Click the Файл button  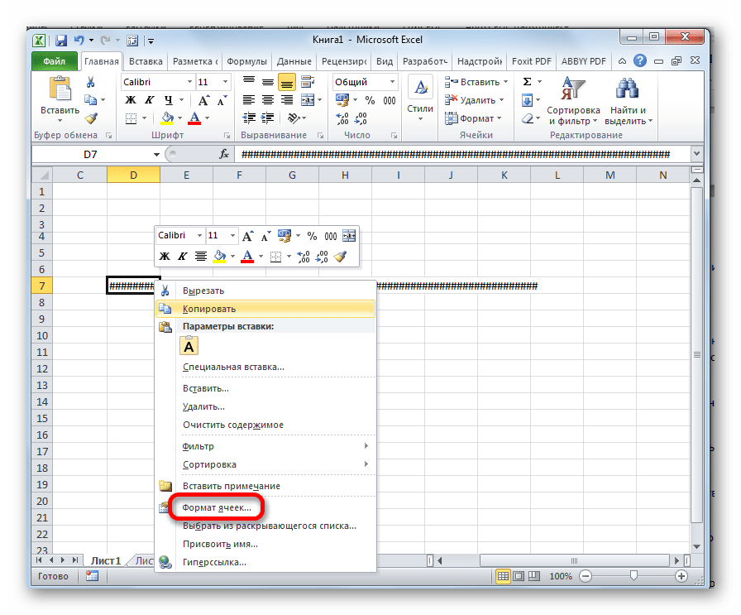click(55, 61)
